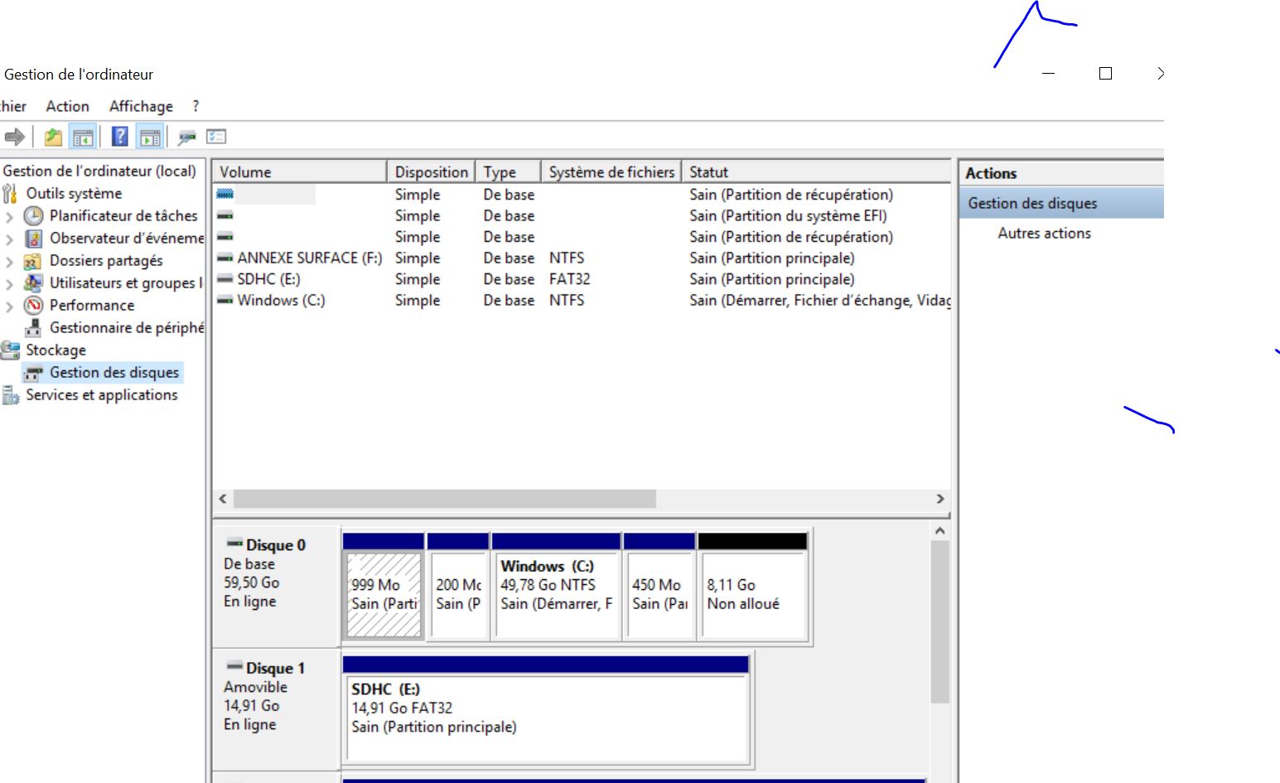The height and width of the screenshot is (783, 1280).
Task: Sort by the Statut column header
Action: coord(817,172)
